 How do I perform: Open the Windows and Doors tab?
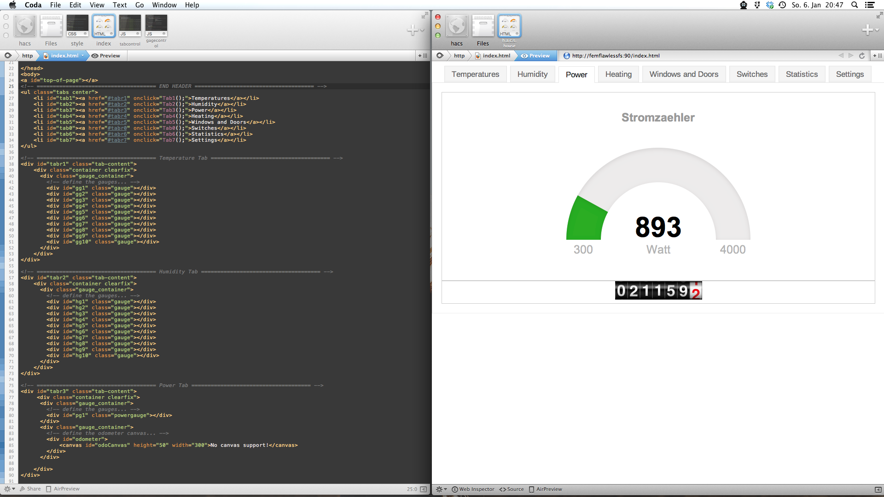click(684, 74)
